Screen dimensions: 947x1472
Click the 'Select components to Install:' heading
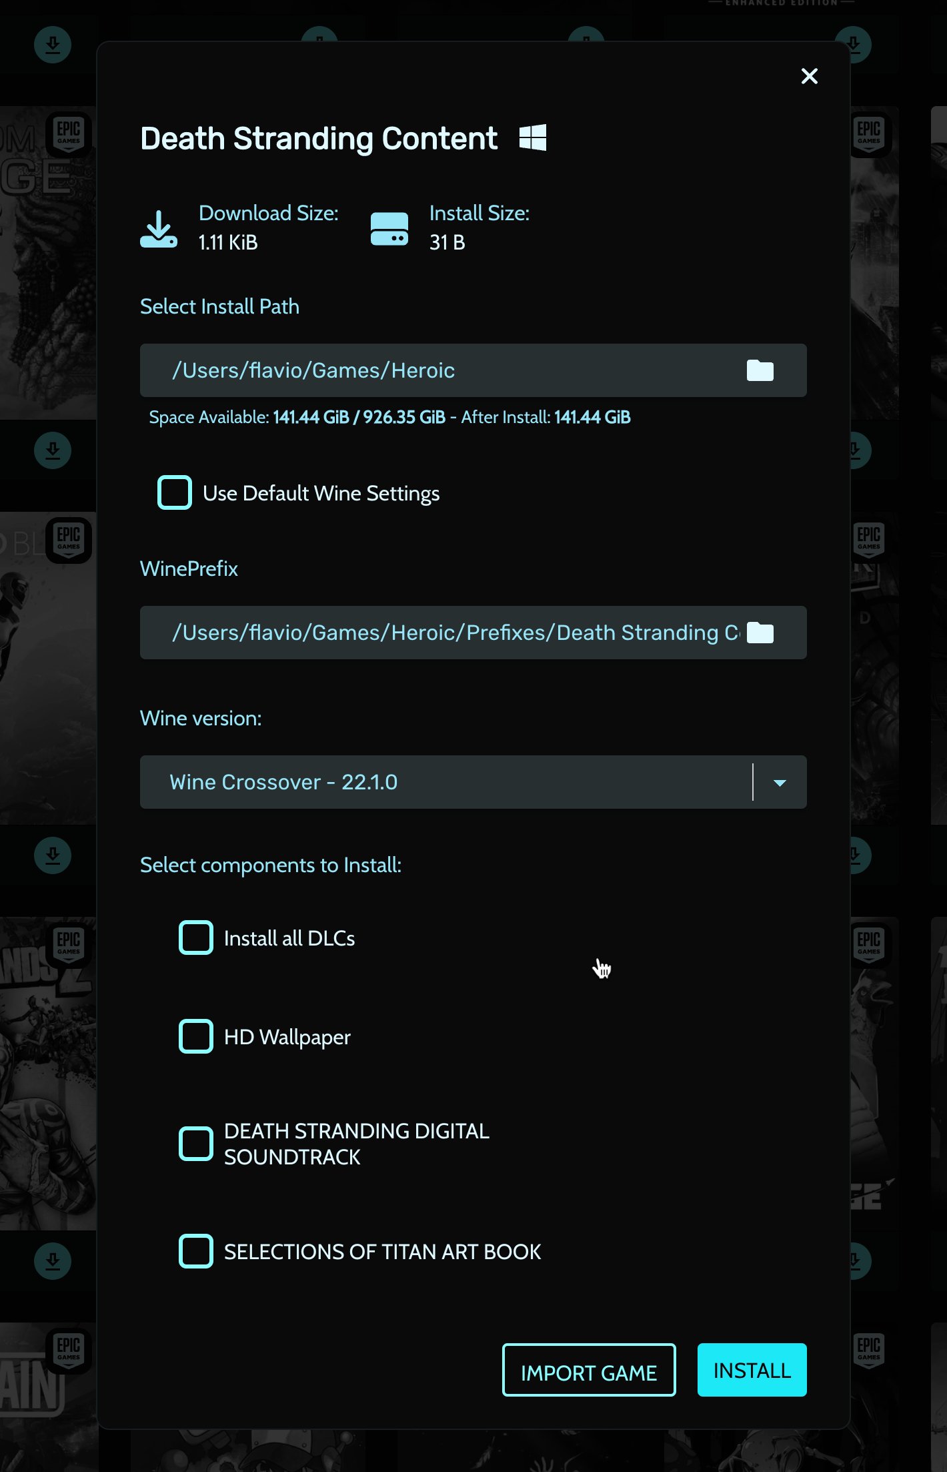[271, 865]
